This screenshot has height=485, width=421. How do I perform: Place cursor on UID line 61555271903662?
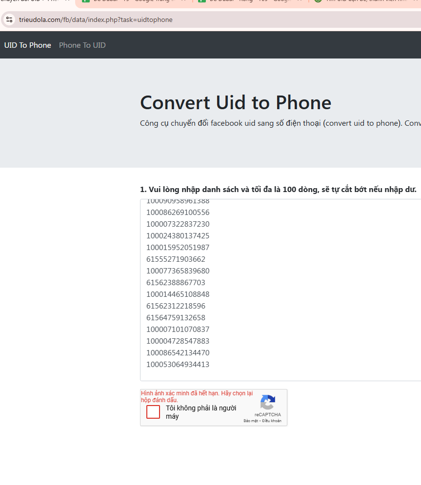pyautogui.click(x=176, y=259)
